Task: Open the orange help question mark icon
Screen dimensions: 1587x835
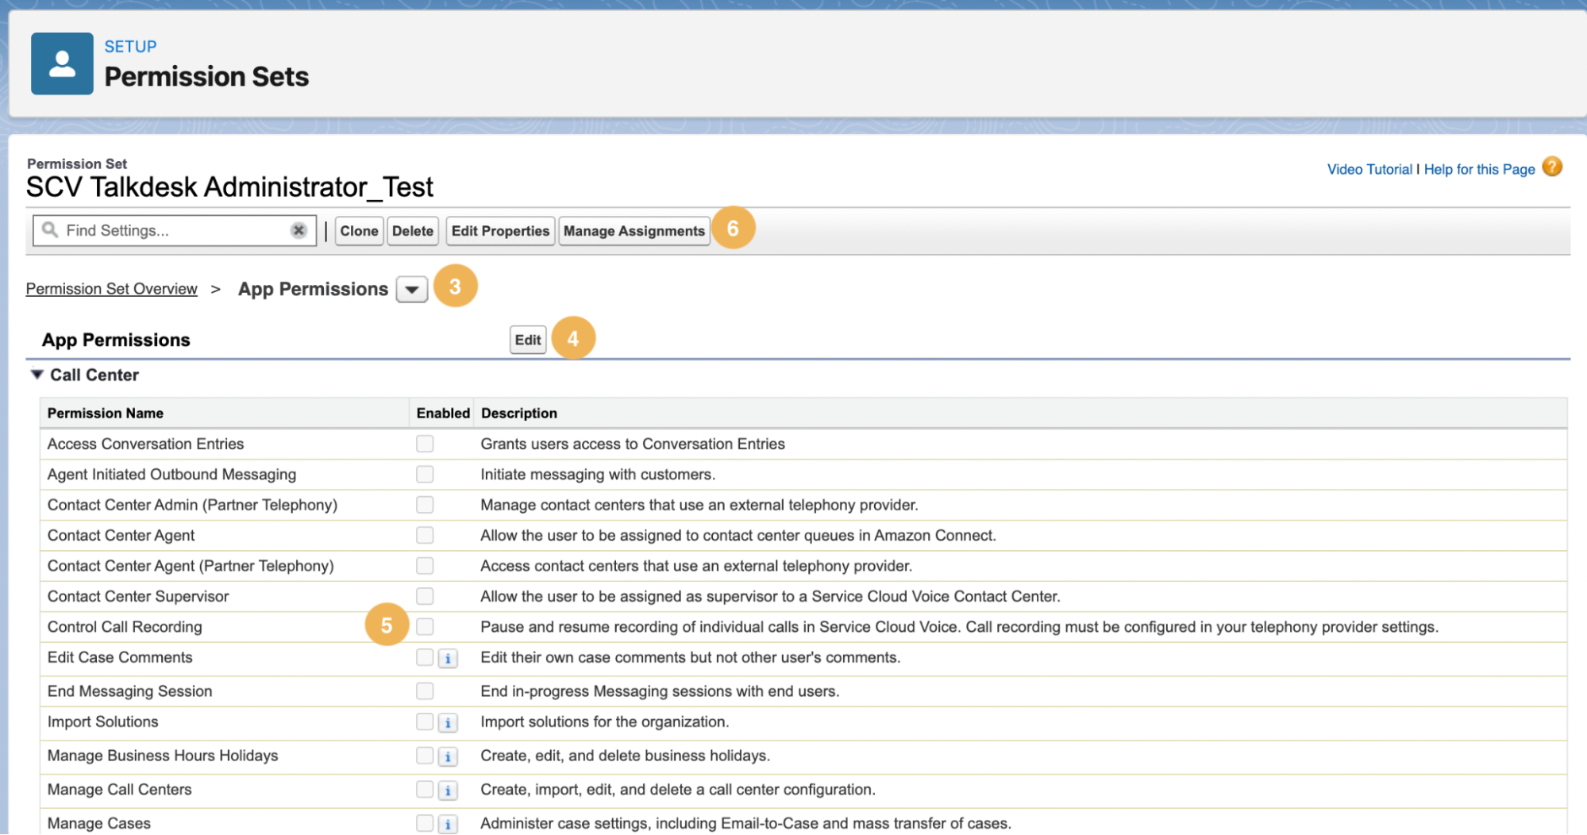Action: [1552, 167]
